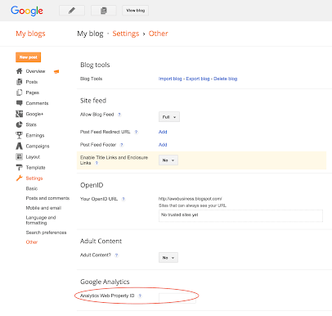Click the Analytics Web Property ID field
Screen dimensions: 332x316
[x=177, y=298]
